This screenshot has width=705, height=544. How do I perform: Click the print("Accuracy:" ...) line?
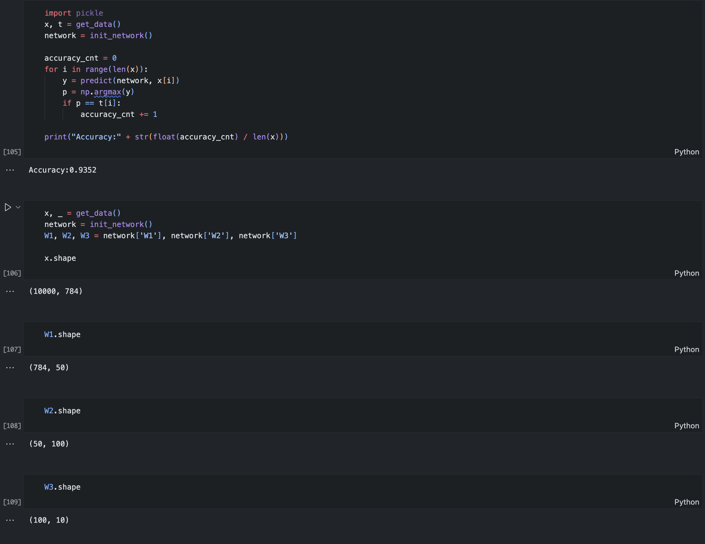click(x=166, y=137)
